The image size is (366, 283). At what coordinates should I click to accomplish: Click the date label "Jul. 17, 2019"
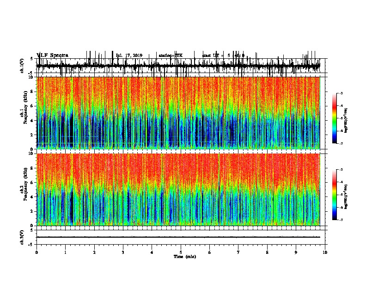[129, 55]
